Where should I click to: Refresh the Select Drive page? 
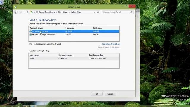coord(98,12)
